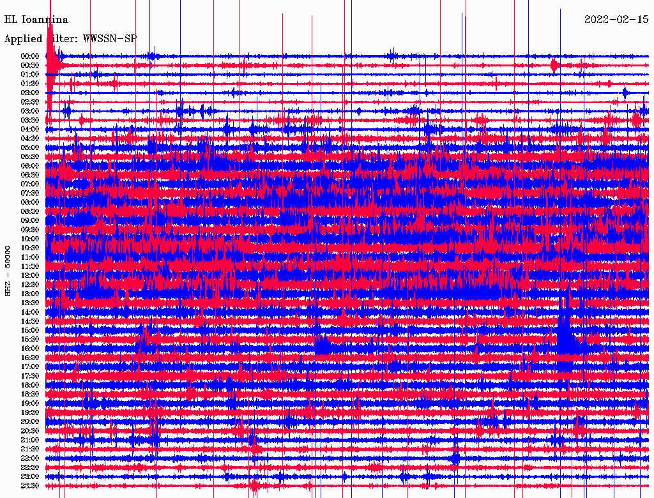This screenshot has height=498, width=654.
Task: Select the 19:30 time row label
Action: pyautogui.click(x=30, y=412)
